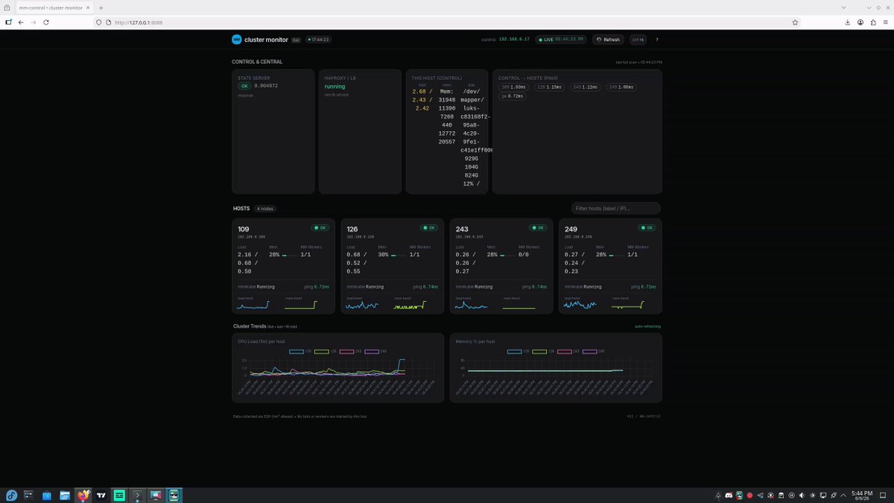Open the Firefox hamburger menu
The image size is (894, 503).
886,22
